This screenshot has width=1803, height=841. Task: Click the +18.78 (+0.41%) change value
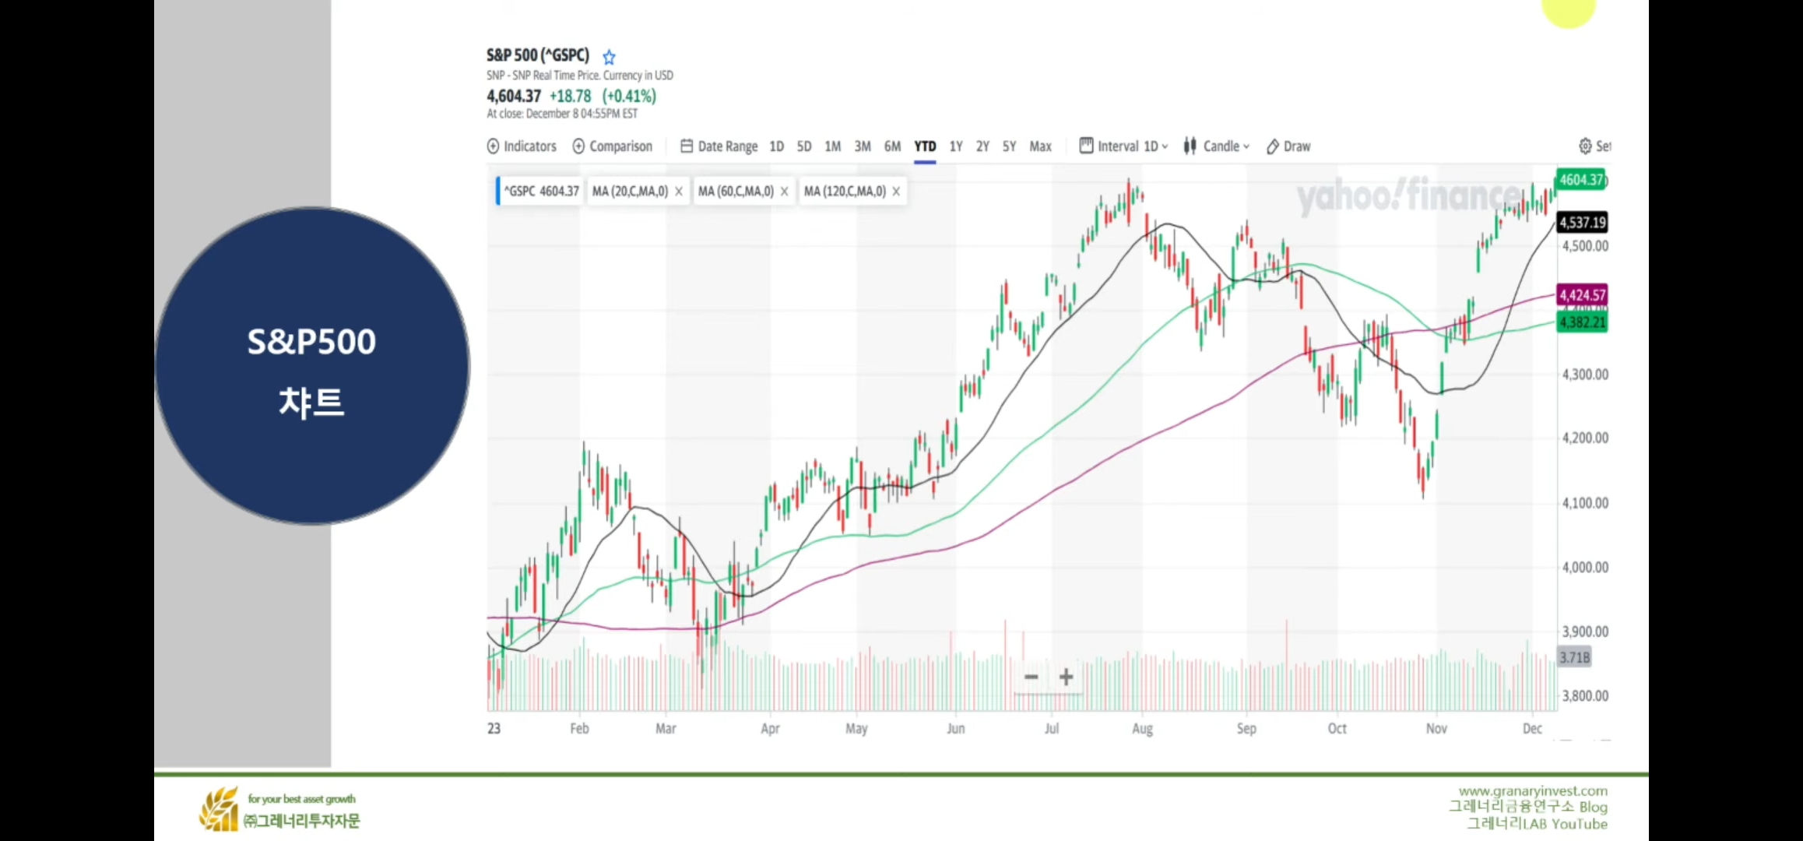tap(603, 96)
